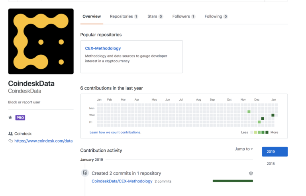
Task: Click the darkest green legend swatch near More
Action: 267,133
